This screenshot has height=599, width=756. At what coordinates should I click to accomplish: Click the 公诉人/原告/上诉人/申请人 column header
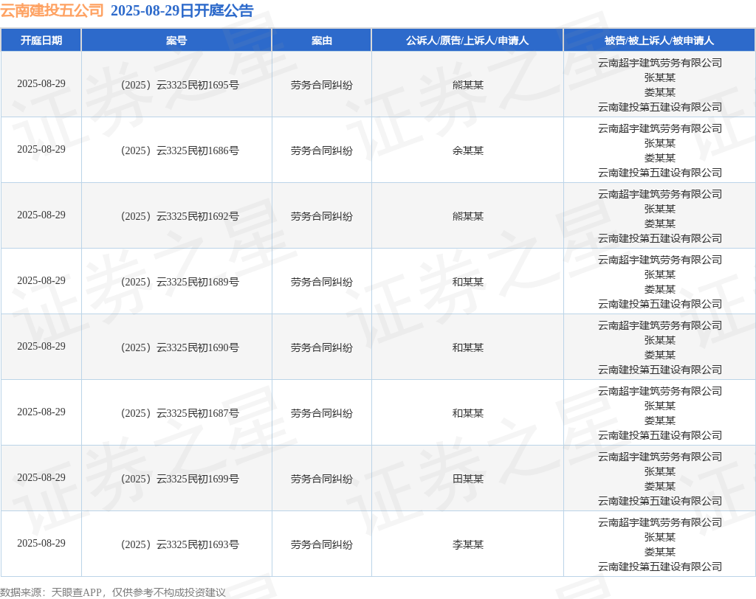467,41
